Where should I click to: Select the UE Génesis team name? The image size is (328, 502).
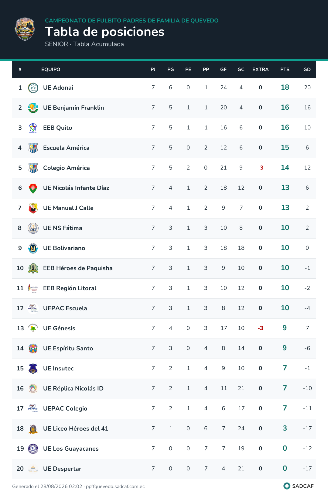click(x=59, y=328)
